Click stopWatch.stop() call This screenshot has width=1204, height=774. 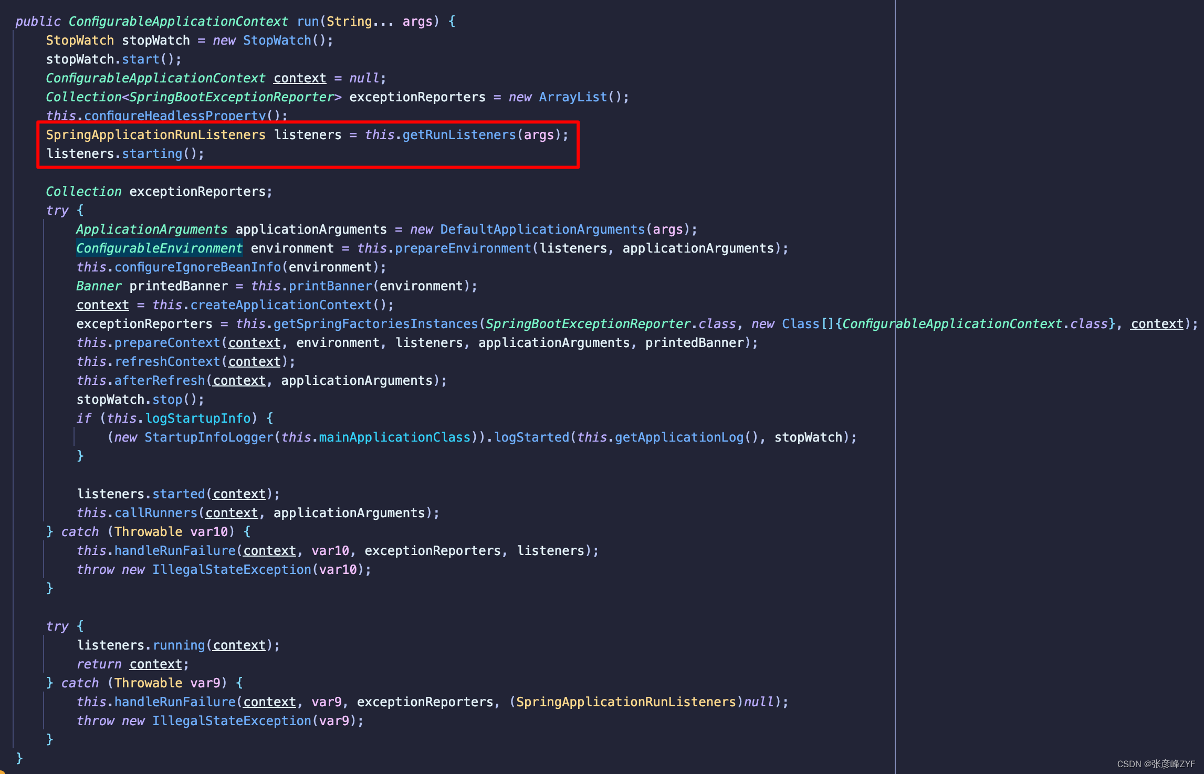pos(140,400)
